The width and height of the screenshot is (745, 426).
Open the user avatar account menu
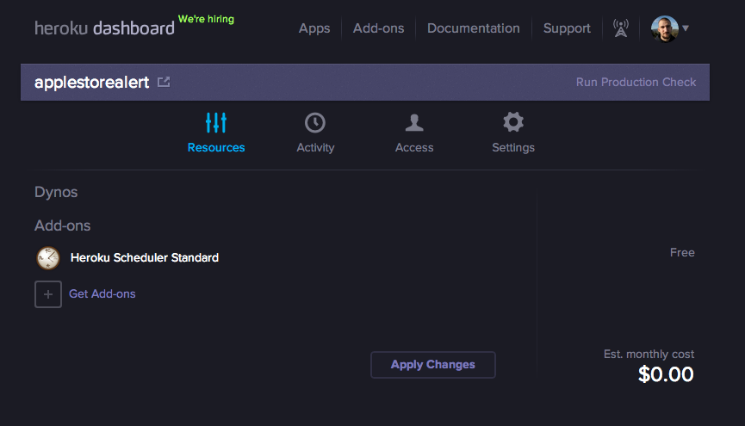tap(664, 28)
